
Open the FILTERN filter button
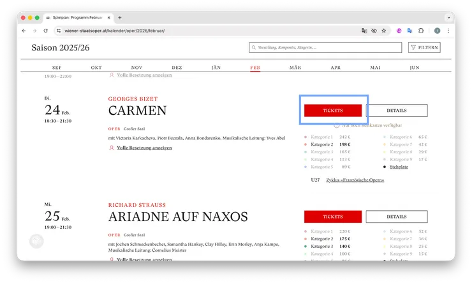click(424, 48)
